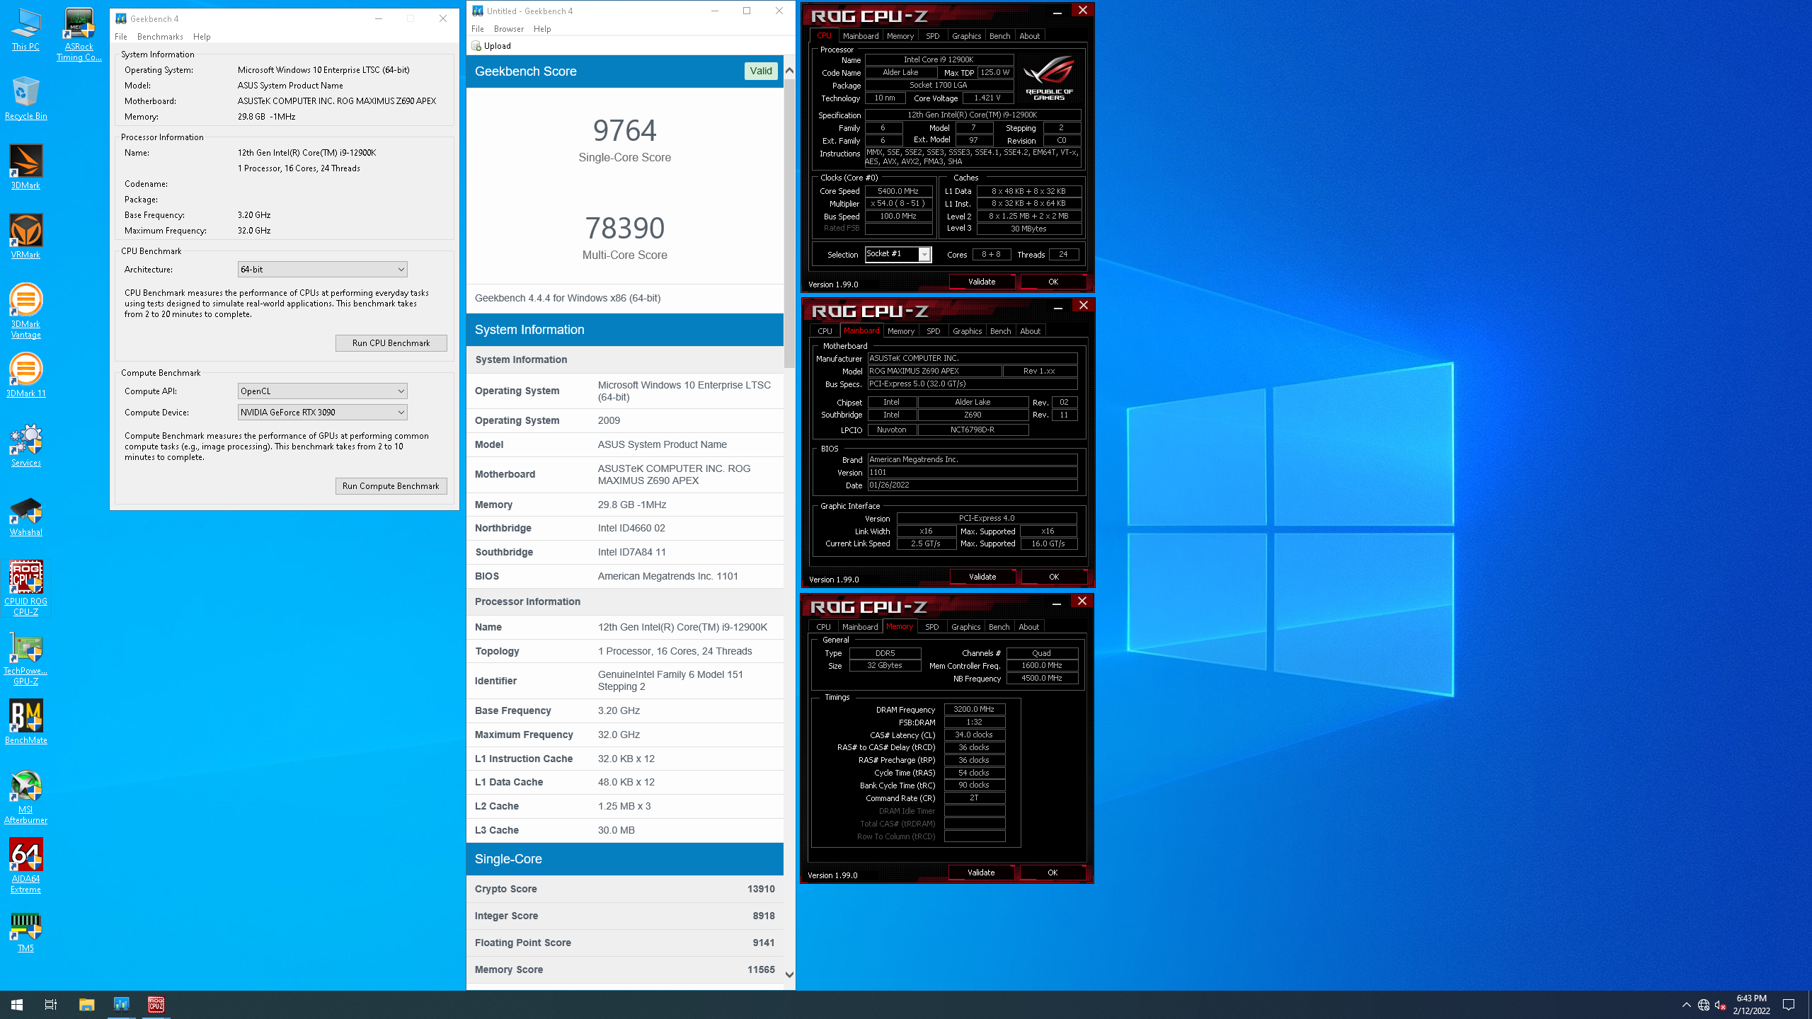
Task: Open AIDA64 Extreme desktop icon
Action: point(25,866)
